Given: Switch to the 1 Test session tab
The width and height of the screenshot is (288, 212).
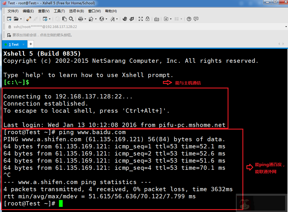Looking at the screenshot, I should pyautogui.click(x=13, y=45).
